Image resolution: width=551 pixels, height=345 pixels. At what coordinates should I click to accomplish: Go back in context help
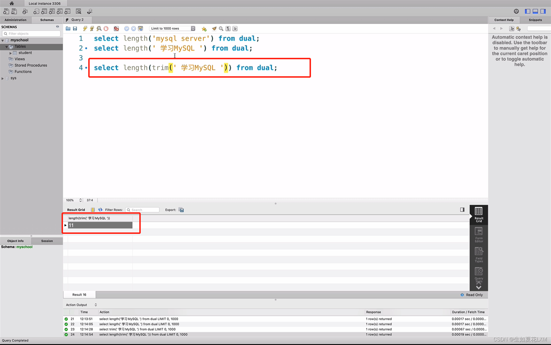[494, 29]
